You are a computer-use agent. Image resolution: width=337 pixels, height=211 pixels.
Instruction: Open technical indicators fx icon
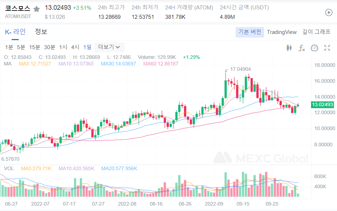[302, 48]
